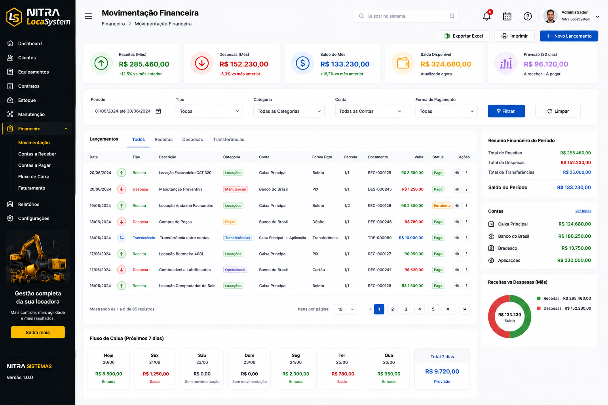Open the calendar icon in header
This screenshot has width=608, height=405.
(x=507, y=16)
